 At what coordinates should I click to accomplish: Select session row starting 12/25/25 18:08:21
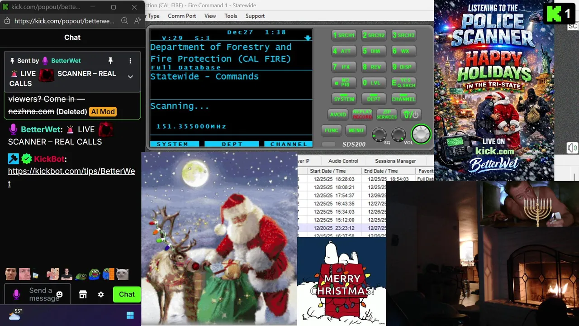click(342, 187)
